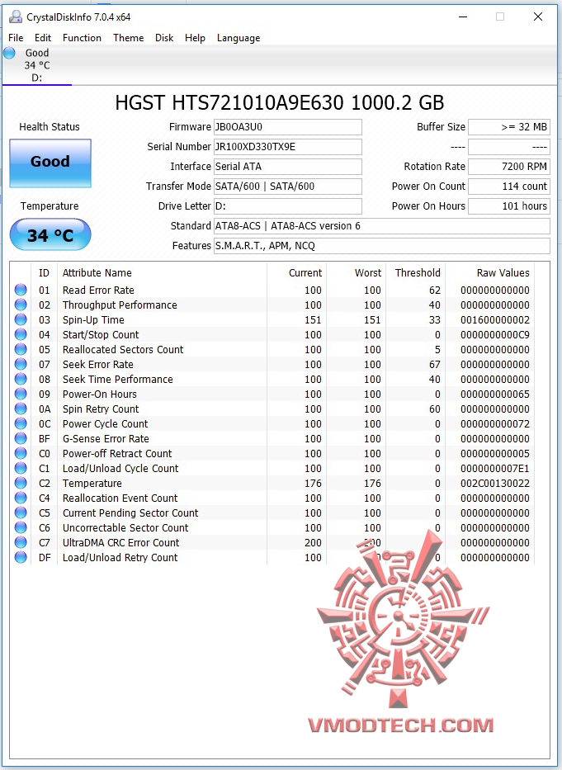Close the CrystalDiskInfo window

[538, 17]
